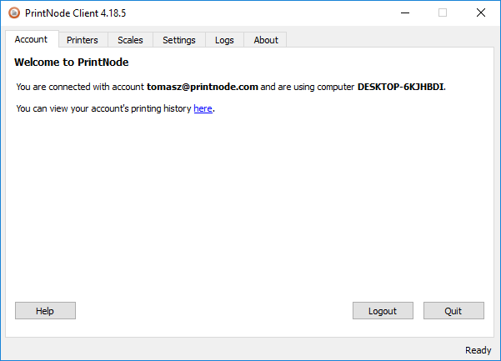Viewport: 501px width, 361px height.
Task: Switch to the Account tab
Action: (32, 39)
